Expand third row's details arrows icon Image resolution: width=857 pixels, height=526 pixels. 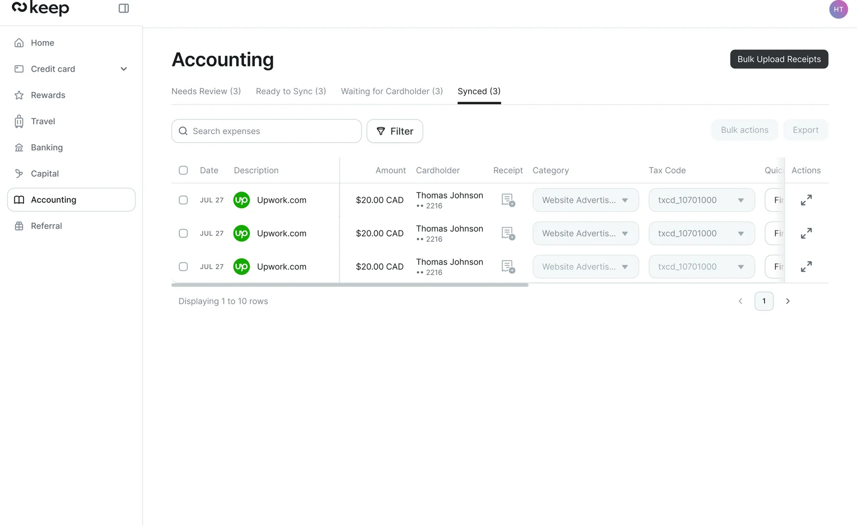[x=806, y=266]
